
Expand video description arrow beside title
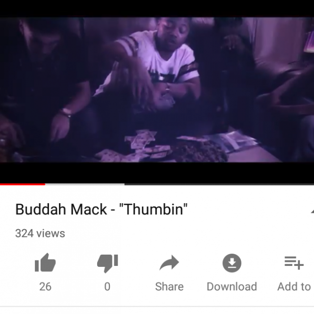click(x=312, y=210)
